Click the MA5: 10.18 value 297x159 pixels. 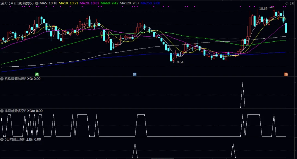(48, 3)
